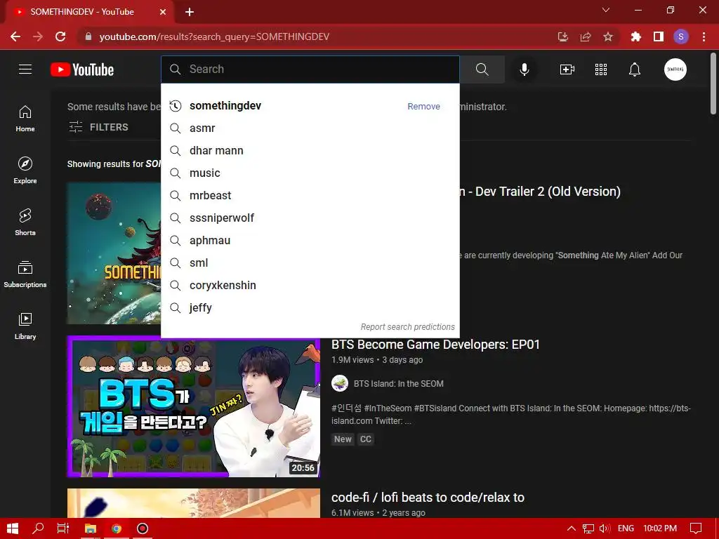This screenshot has width=719, height=539.
Task: Click the magnifier search button
Action: tap(482, 69)
